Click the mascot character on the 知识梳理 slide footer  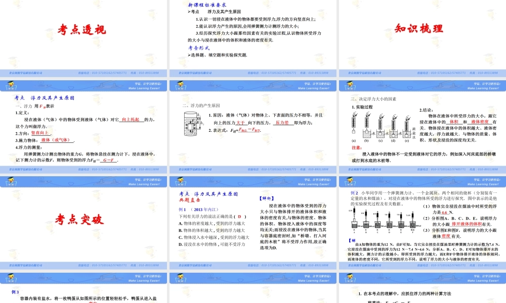tap(349, 86)
